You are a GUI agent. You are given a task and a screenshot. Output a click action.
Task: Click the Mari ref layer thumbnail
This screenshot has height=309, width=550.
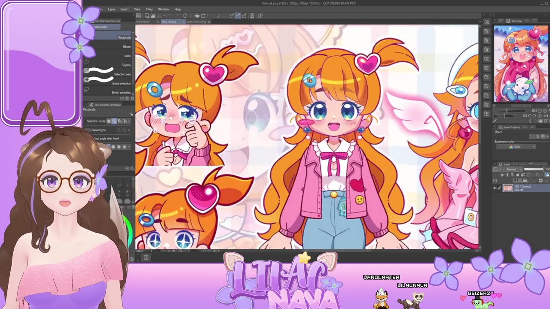pos(508,188)
